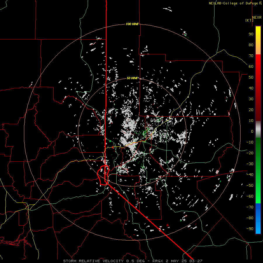Click the 20 value on the velocity scale

tap(251, 110)
